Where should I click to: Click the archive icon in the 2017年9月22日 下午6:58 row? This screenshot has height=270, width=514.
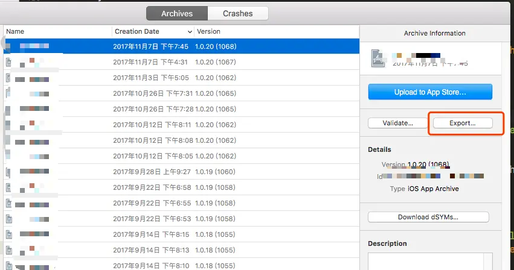click(x=9, y=187)
